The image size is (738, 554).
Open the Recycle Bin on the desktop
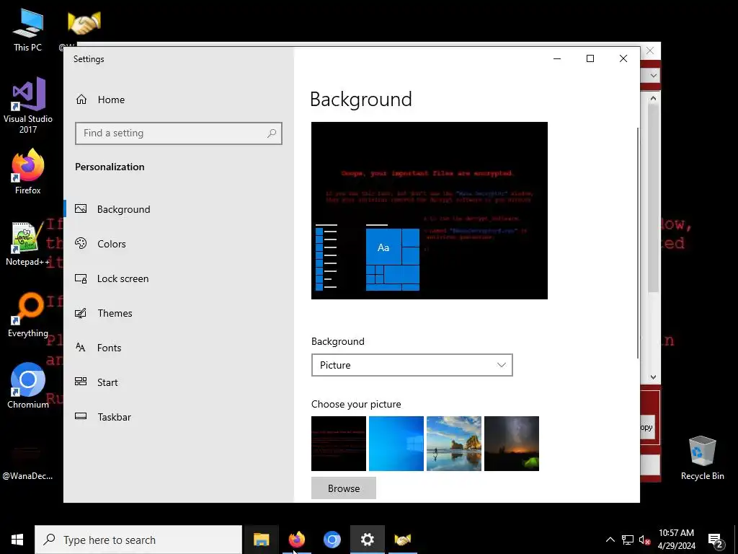(702, 458)
